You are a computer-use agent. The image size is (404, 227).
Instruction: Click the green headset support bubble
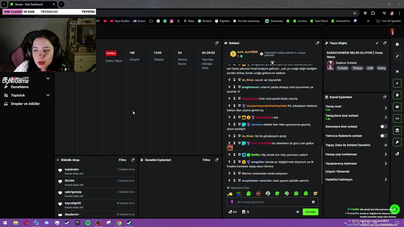coord(395,209)
